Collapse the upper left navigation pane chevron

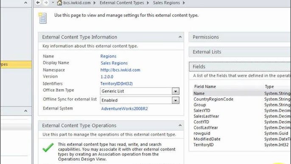coord(25,3)
